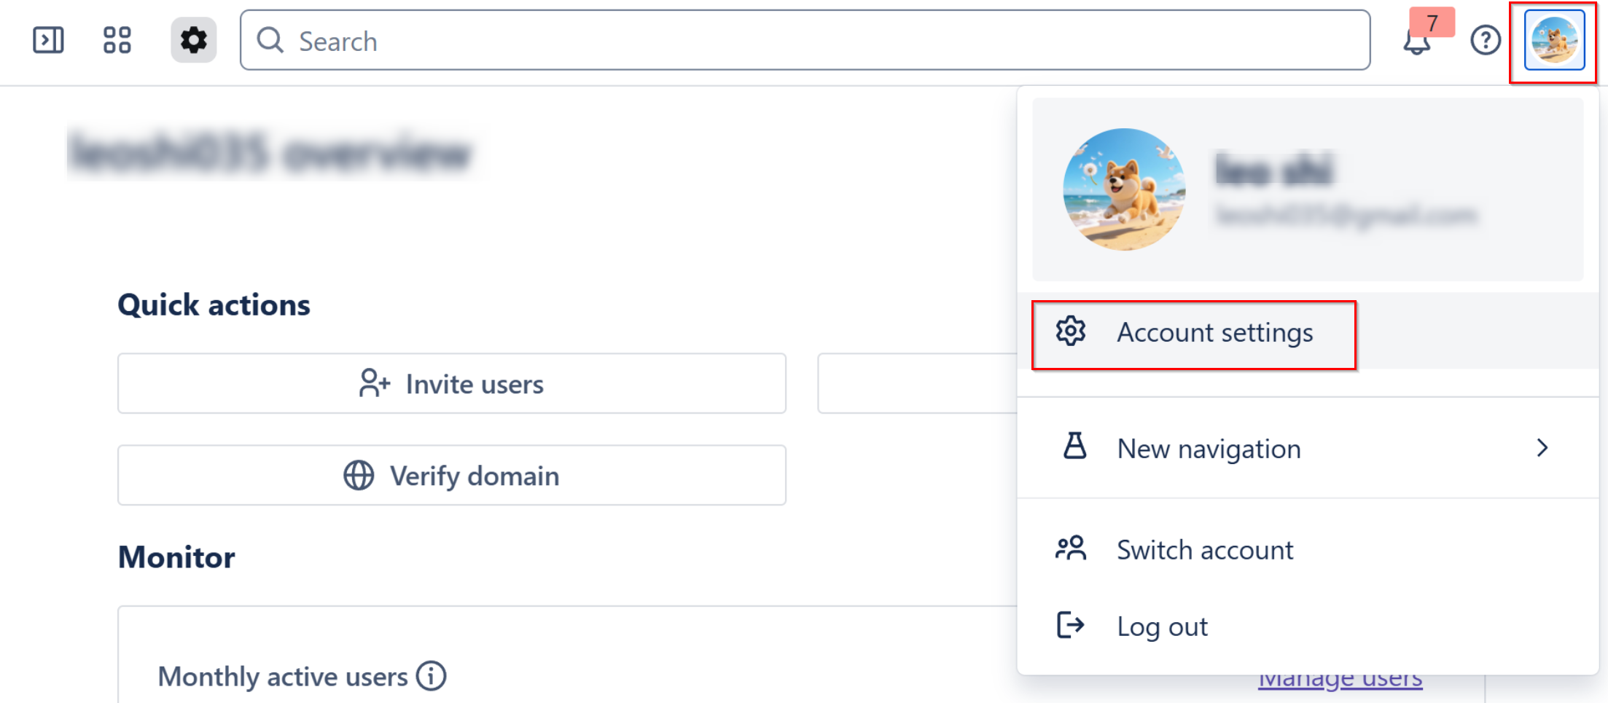
Task: Click the globe icon on Verify domain
Action: pos(357,475)
